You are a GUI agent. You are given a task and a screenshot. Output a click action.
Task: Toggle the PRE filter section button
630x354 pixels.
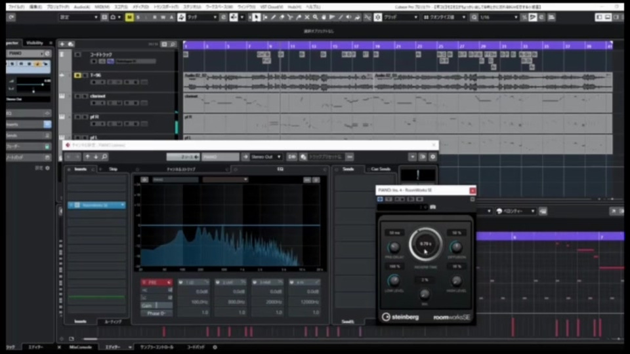(x=156, y=283)
